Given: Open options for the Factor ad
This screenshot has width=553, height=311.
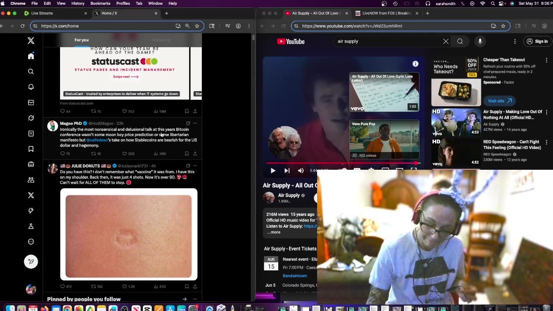Looking at the screenshot, I should click(x=547, y=60).
